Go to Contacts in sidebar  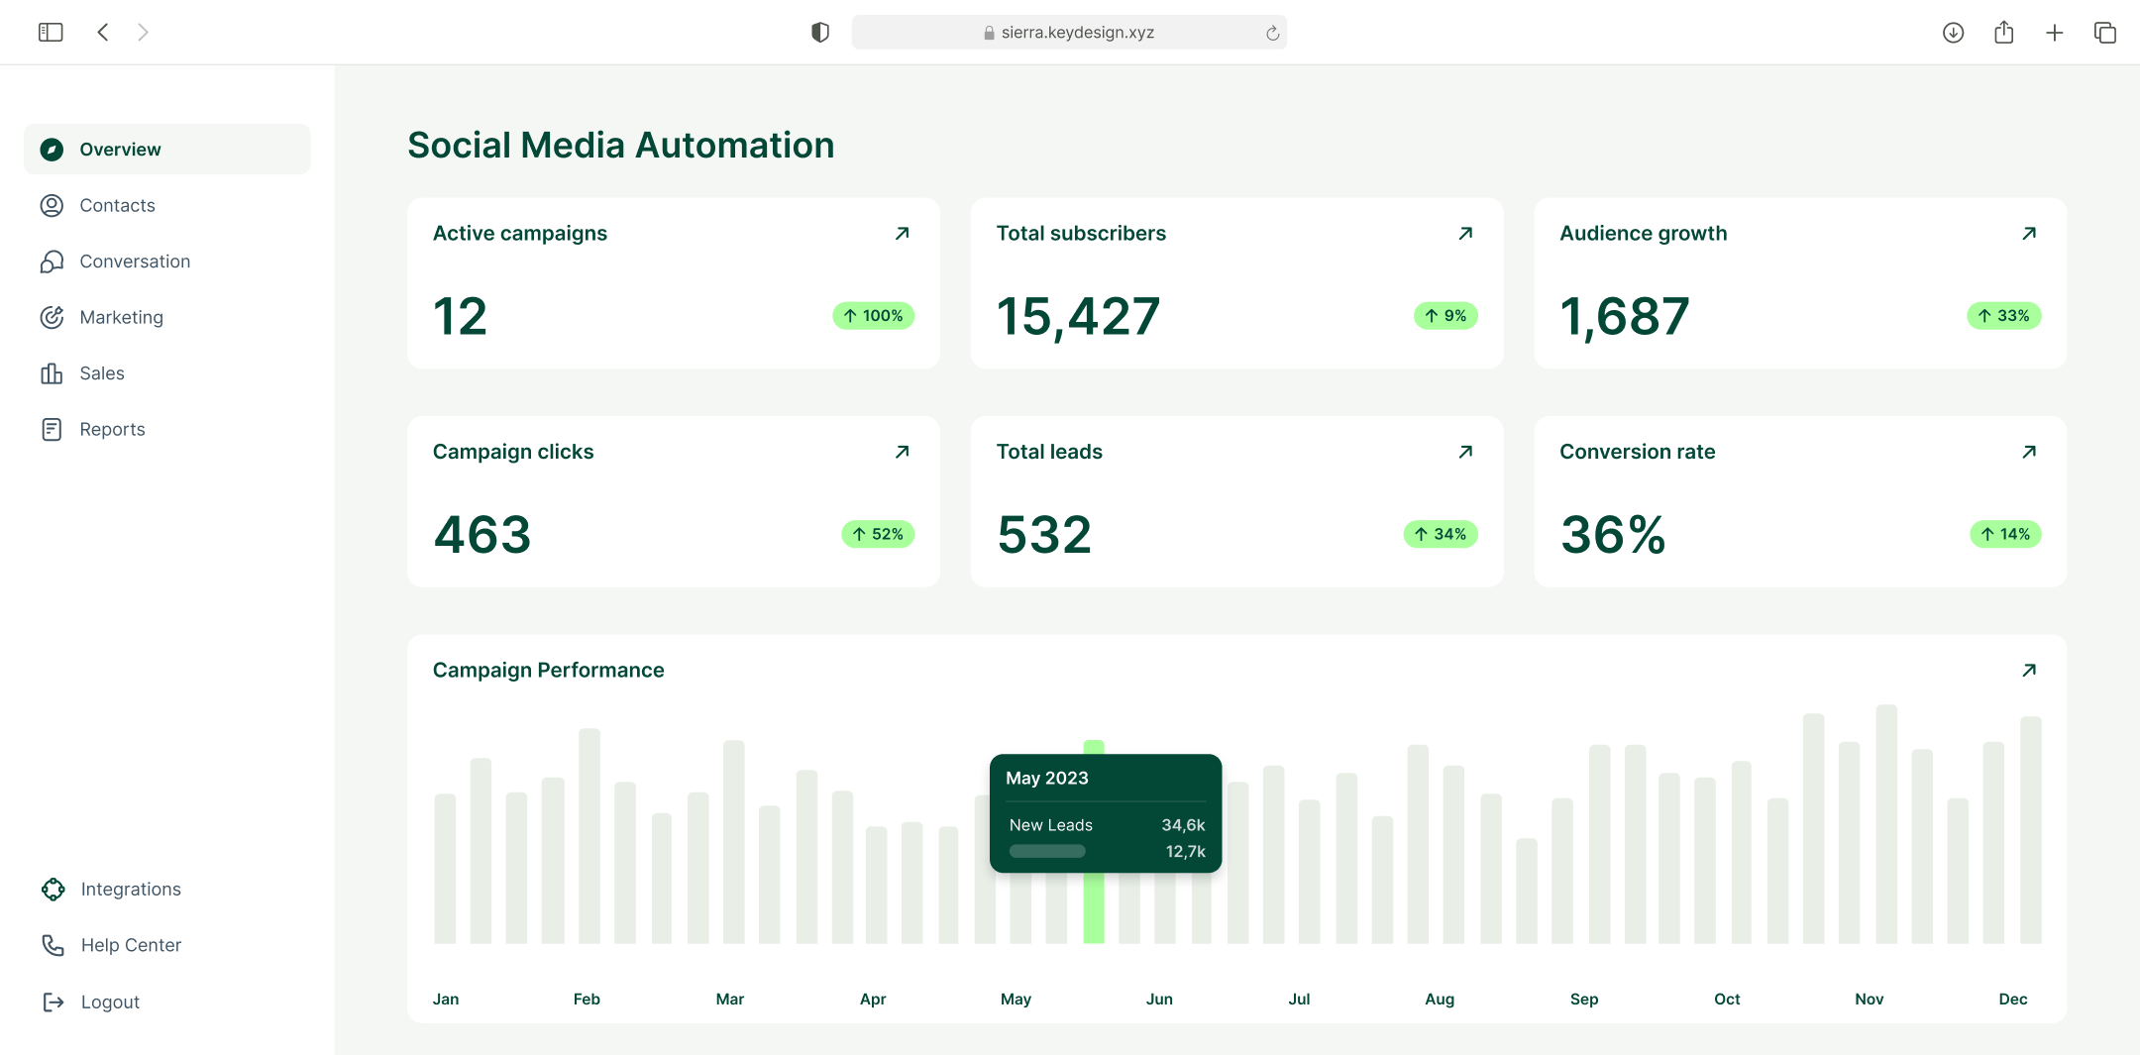point(117,206)
